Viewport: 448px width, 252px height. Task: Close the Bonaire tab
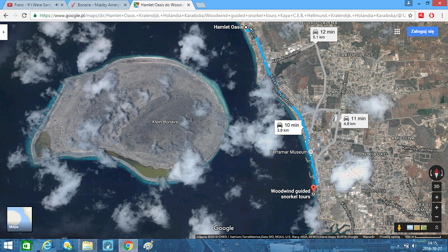coord(125,5)
